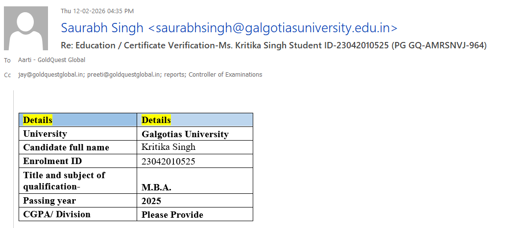Click the left column Details header cell
This screenshot has width=528, height=228.
(78, 120)
